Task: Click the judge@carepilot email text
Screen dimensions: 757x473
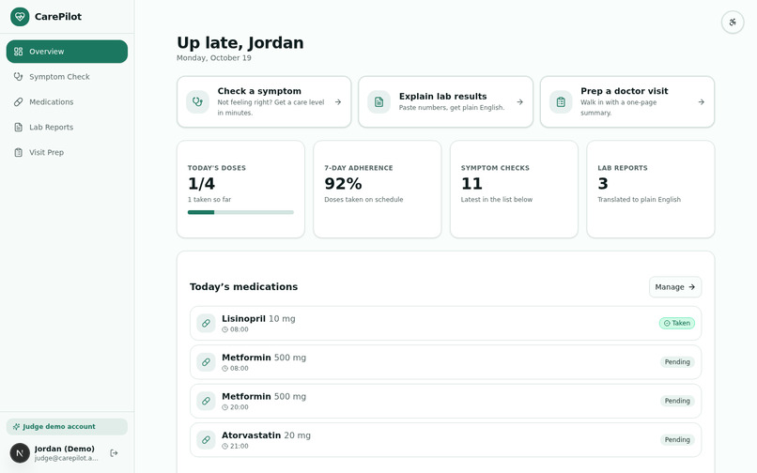Action: pyautogui.click(x=66, y=458)
